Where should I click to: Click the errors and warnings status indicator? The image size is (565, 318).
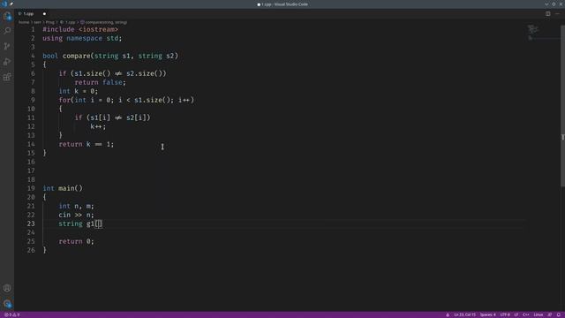(x=11, y=314)
